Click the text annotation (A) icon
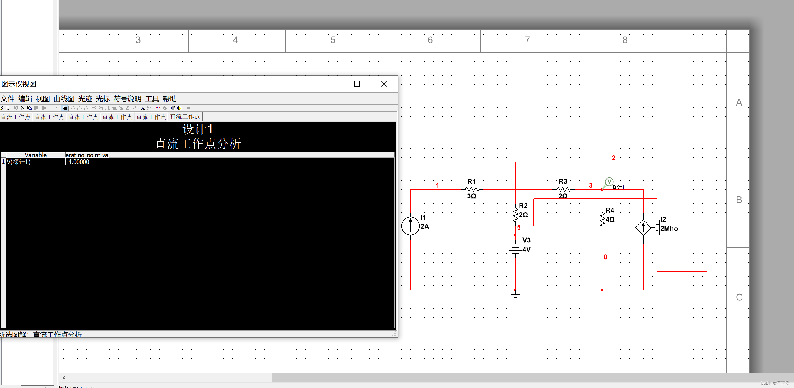Screen dimensions: 794x388 [x=143, y=108]
